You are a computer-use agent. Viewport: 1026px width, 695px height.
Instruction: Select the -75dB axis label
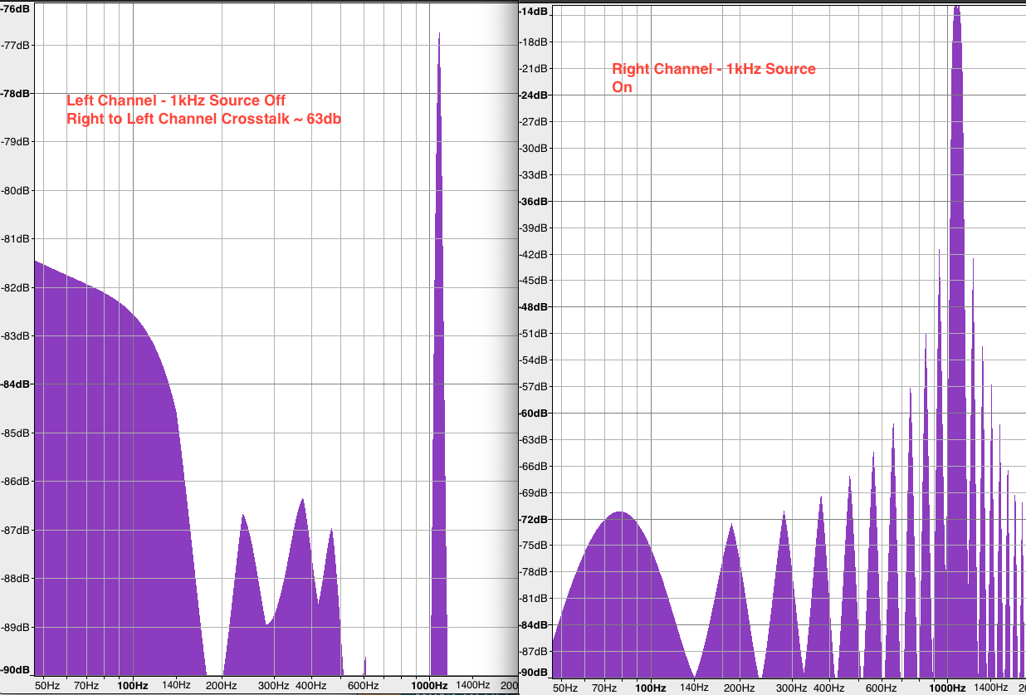click(x=533, y=545)
